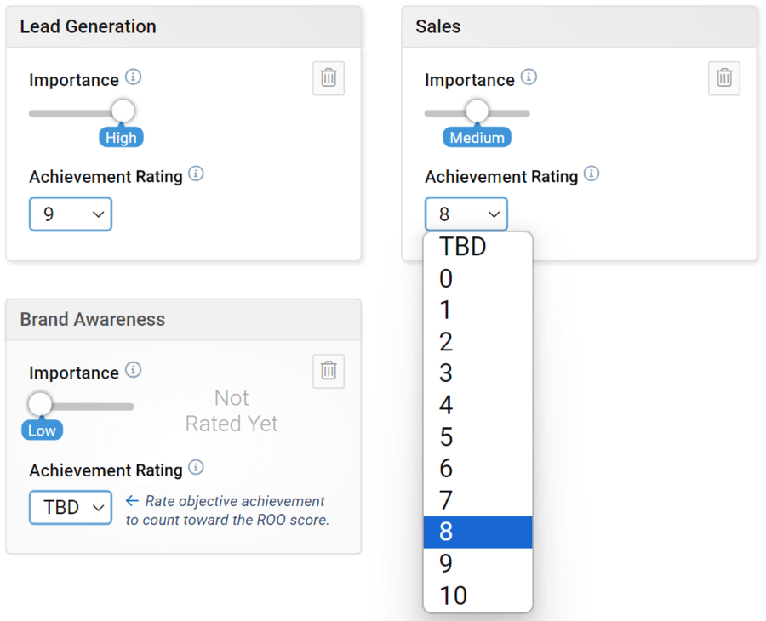Open the Lead Generation Importance info icon
766x621 pixels.
point(133,77)
